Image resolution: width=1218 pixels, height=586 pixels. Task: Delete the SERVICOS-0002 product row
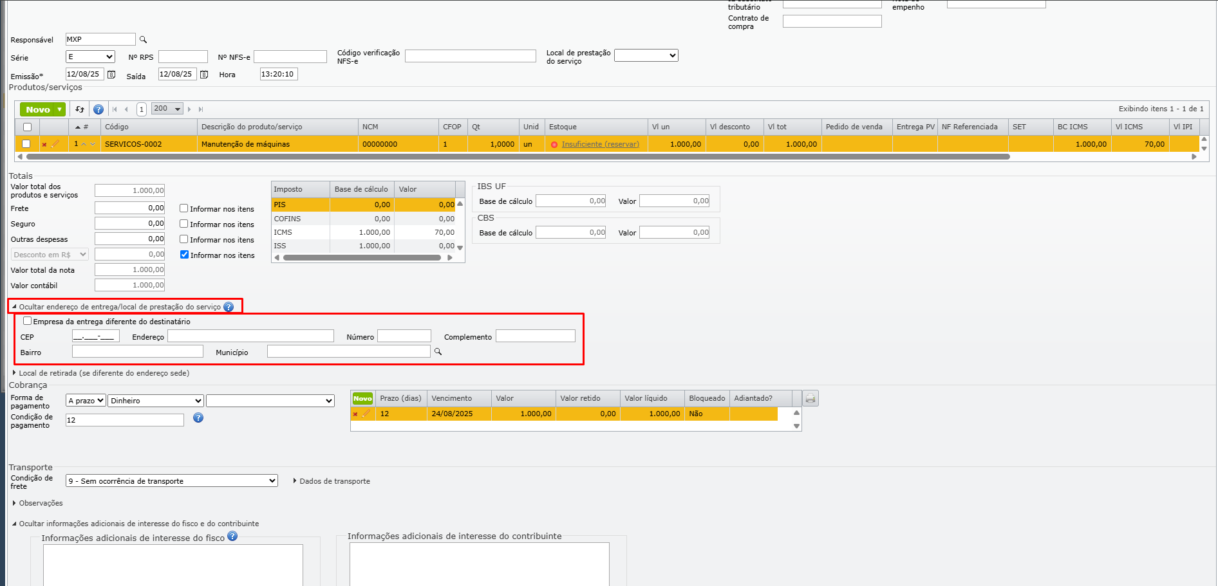(44, 145)
